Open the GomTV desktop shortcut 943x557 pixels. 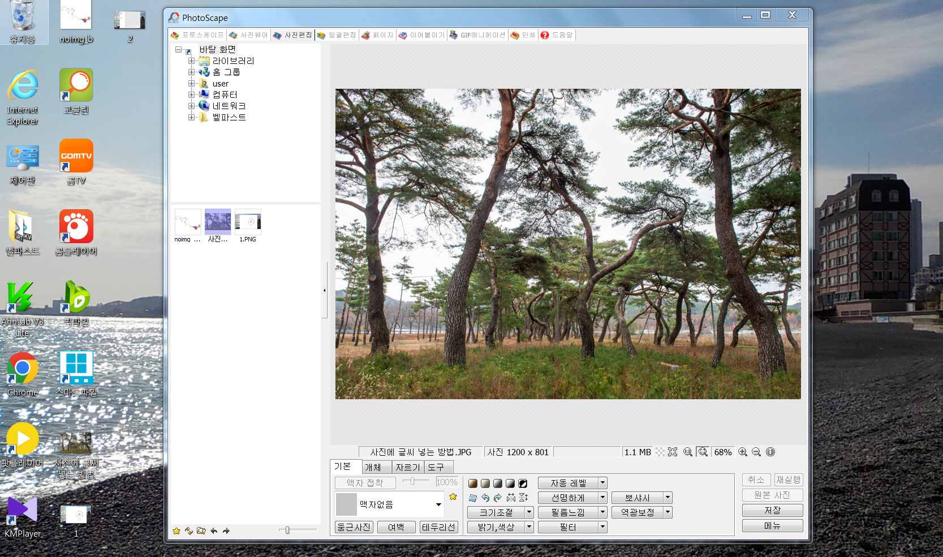[76, 163]
